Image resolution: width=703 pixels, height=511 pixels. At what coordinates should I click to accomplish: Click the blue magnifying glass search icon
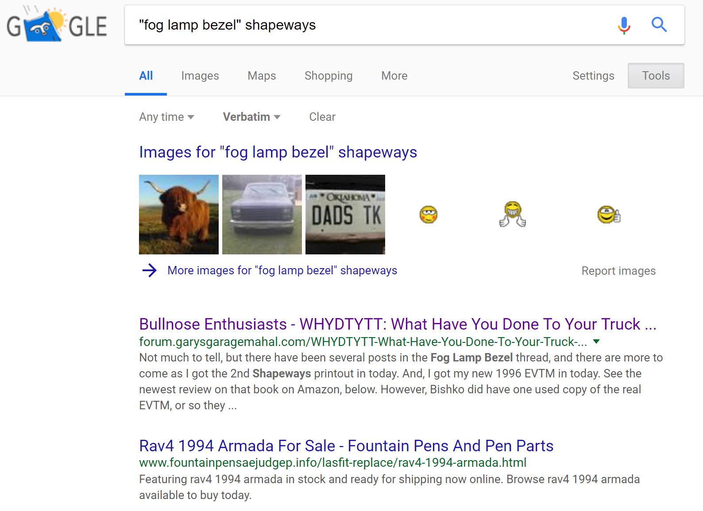click(659, 25)
